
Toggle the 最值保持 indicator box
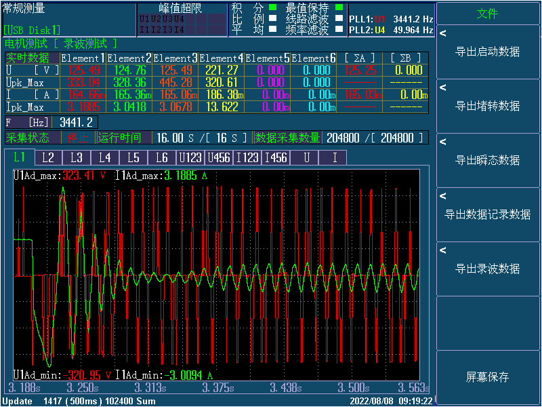(339, 8)
